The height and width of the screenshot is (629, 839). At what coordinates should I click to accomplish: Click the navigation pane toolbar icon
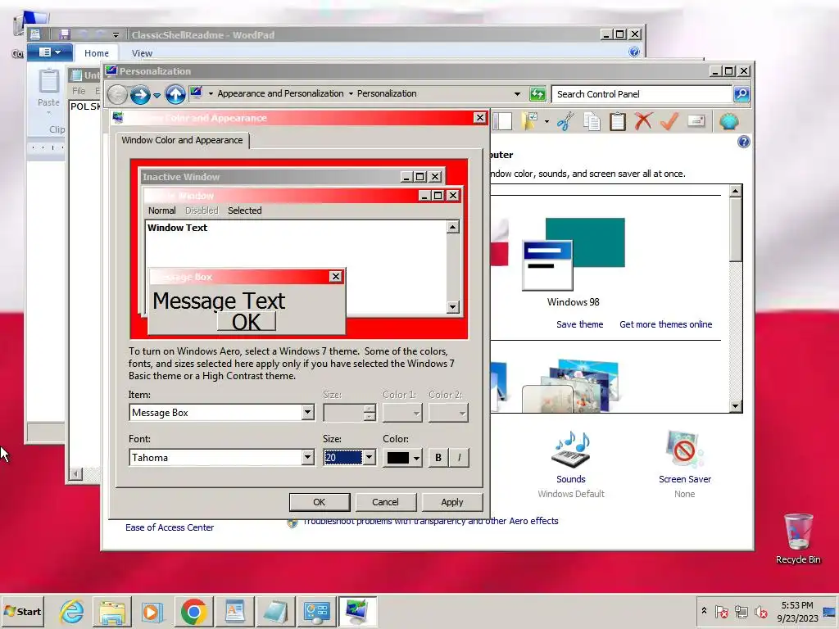click(502, 121)
